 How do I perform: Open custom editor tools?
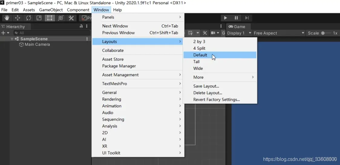coord(71,18)
